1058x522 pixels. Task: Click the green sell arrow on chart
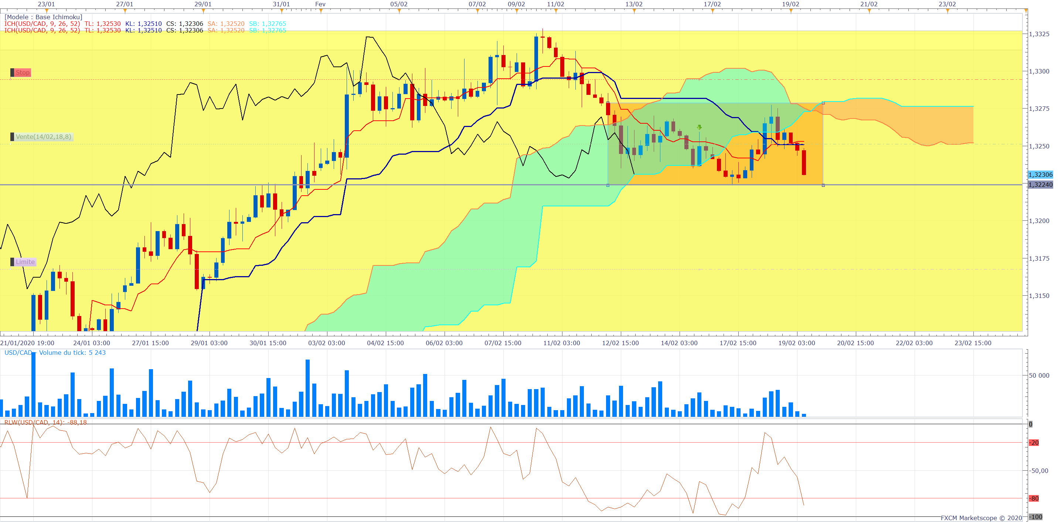pos(700,128)
